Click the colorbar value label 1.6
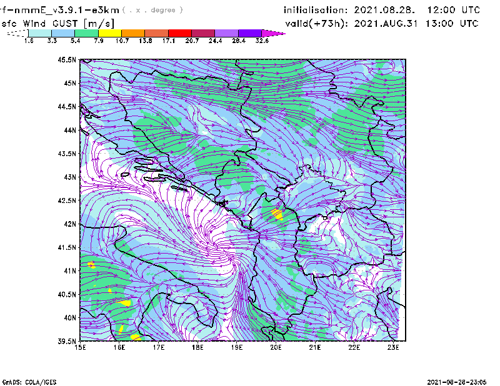 [x=29, y=41]
